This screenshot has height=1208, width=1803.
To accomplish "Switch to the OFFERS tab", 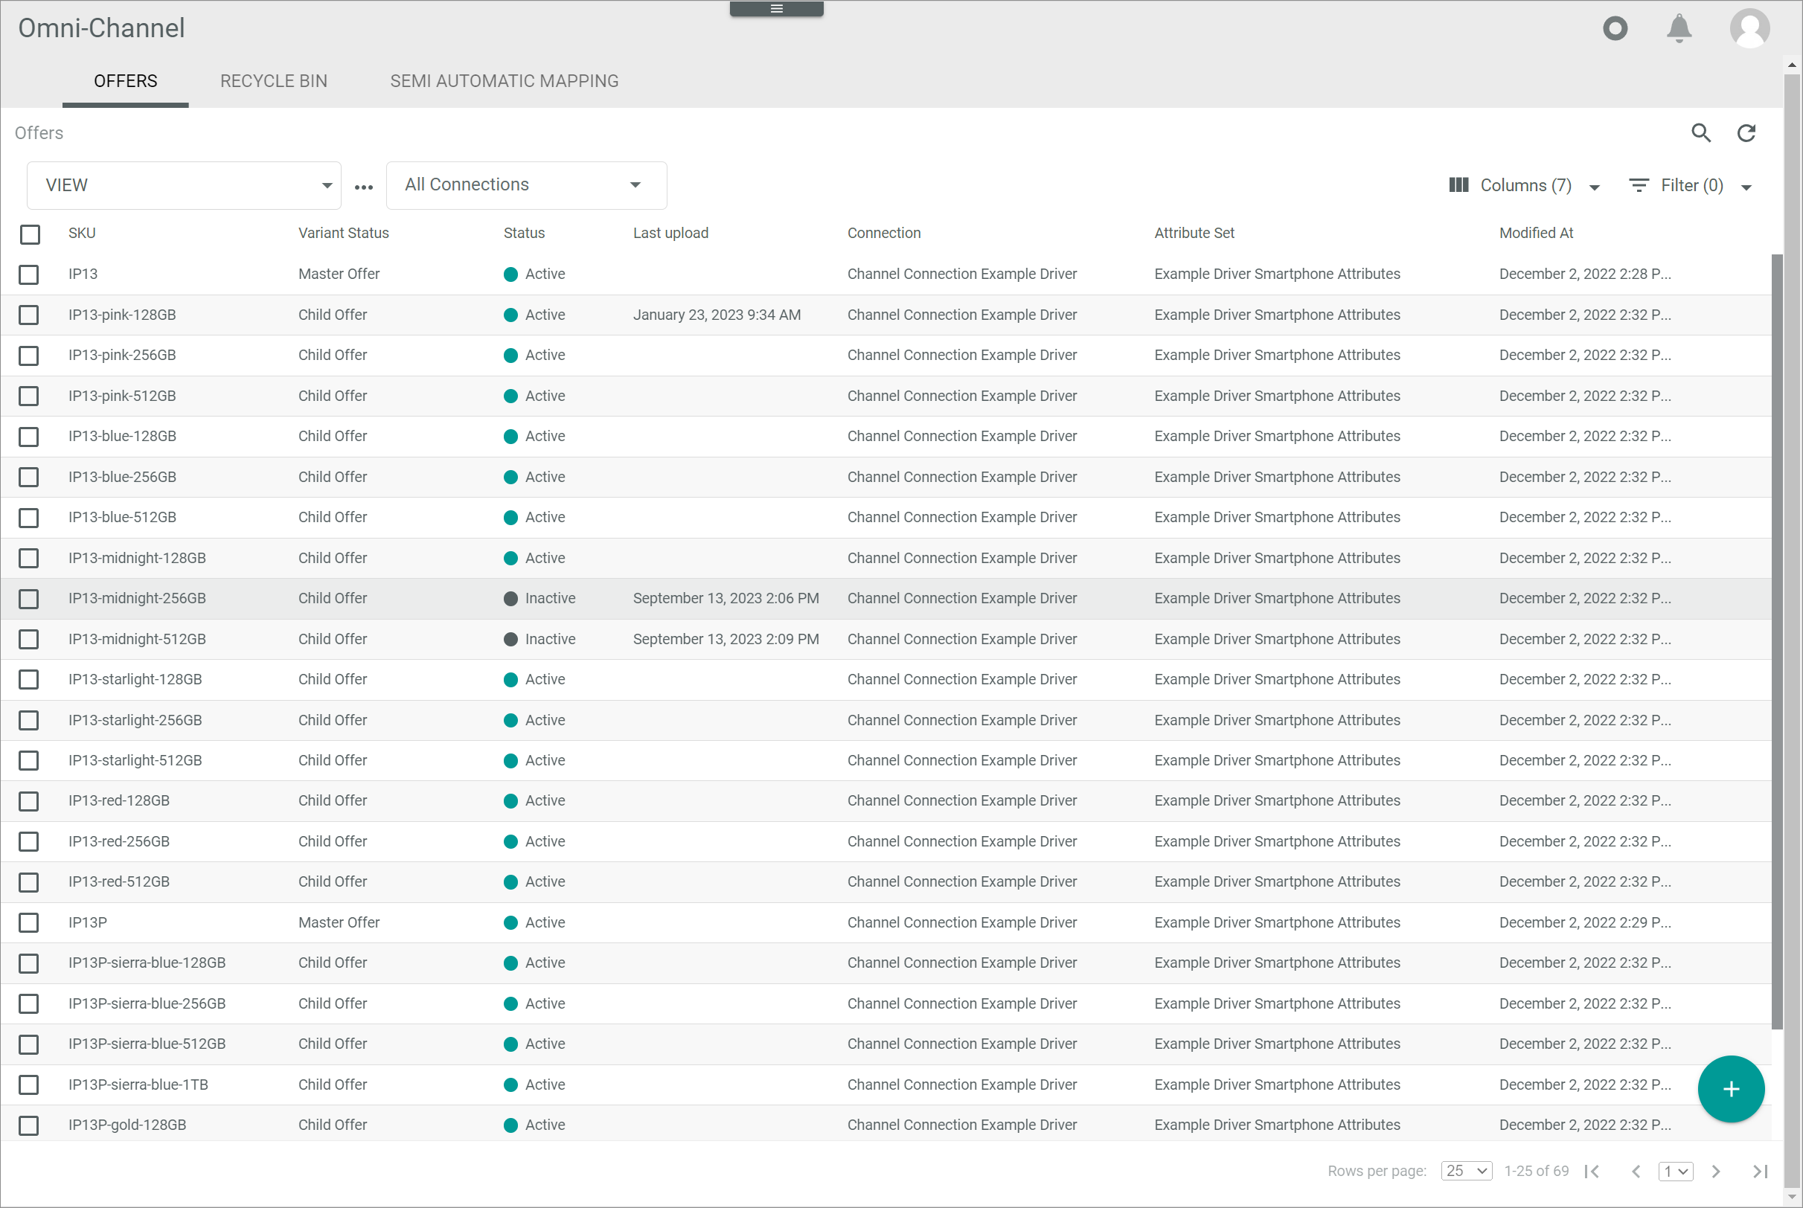I will pyautogui.click(x=126, y=81).
